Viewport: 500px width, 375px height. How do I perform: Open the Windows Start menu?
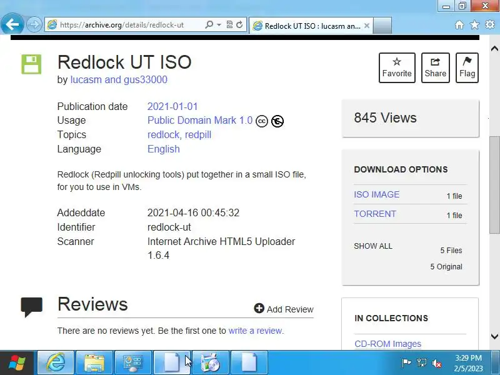pos(17,363)
